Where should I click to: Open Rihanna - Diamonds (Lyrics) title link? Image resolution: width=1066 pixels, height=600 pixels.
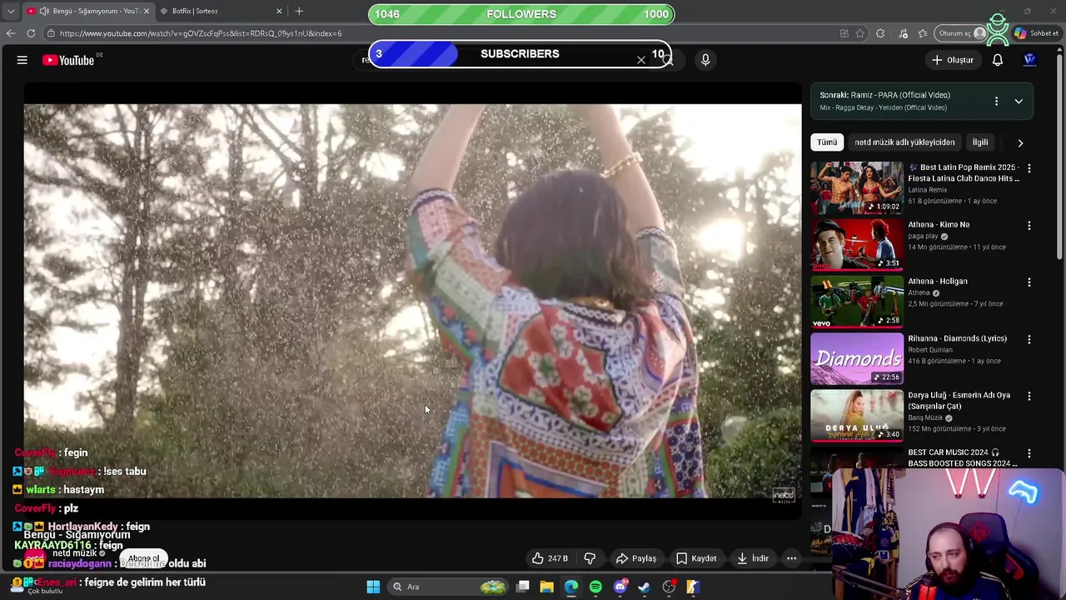click(x=957, y=338)
